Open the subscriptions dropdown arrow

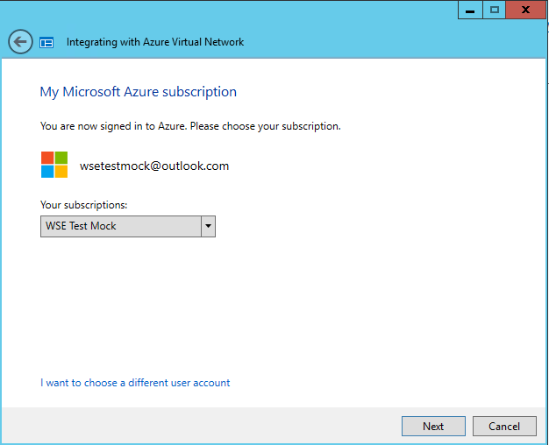point(208,226)
